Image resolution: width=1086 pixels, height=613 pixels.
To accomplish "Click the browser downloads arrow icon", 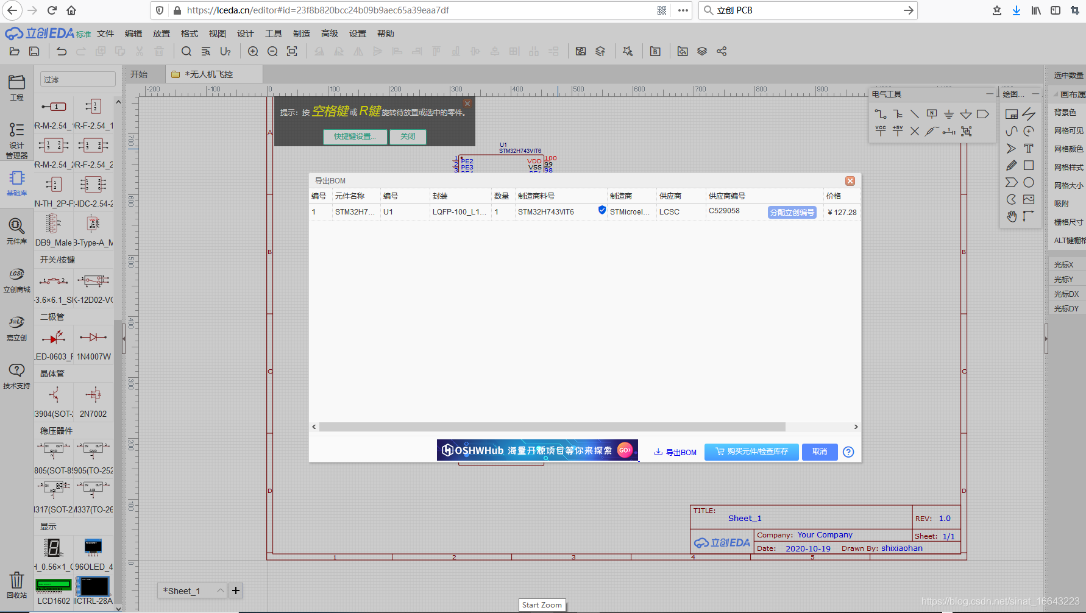I will (x=1017, y=10).
